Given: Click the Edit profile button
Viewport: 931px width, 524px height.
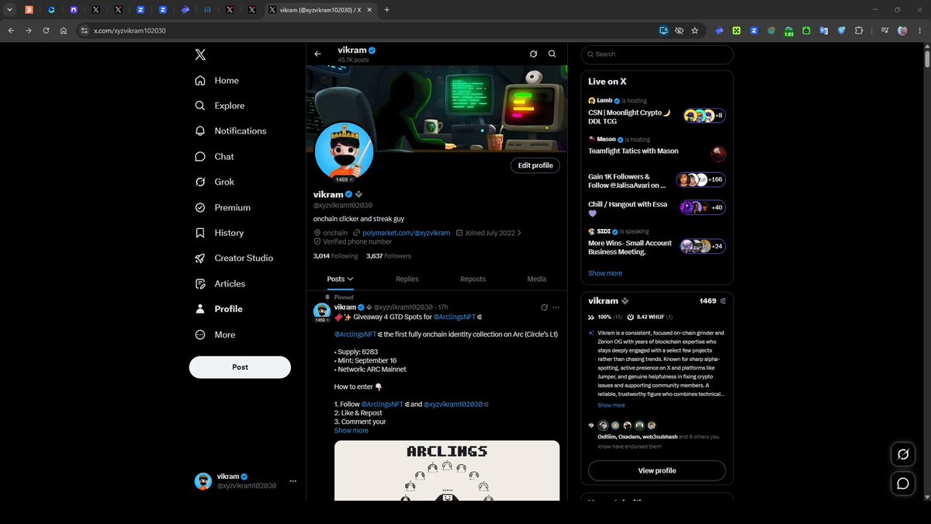Looking at the screenshot, I should 535,165.
